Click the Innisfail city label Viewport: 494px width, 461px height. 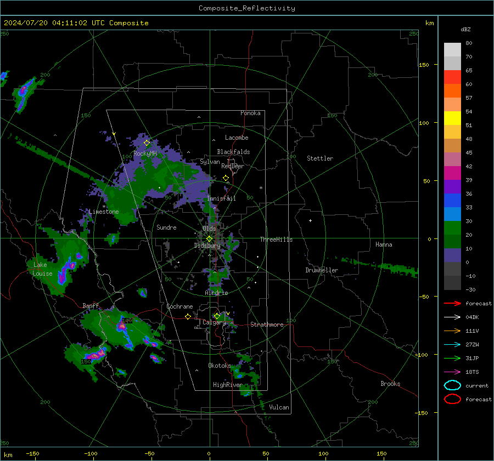pos(221,198)
